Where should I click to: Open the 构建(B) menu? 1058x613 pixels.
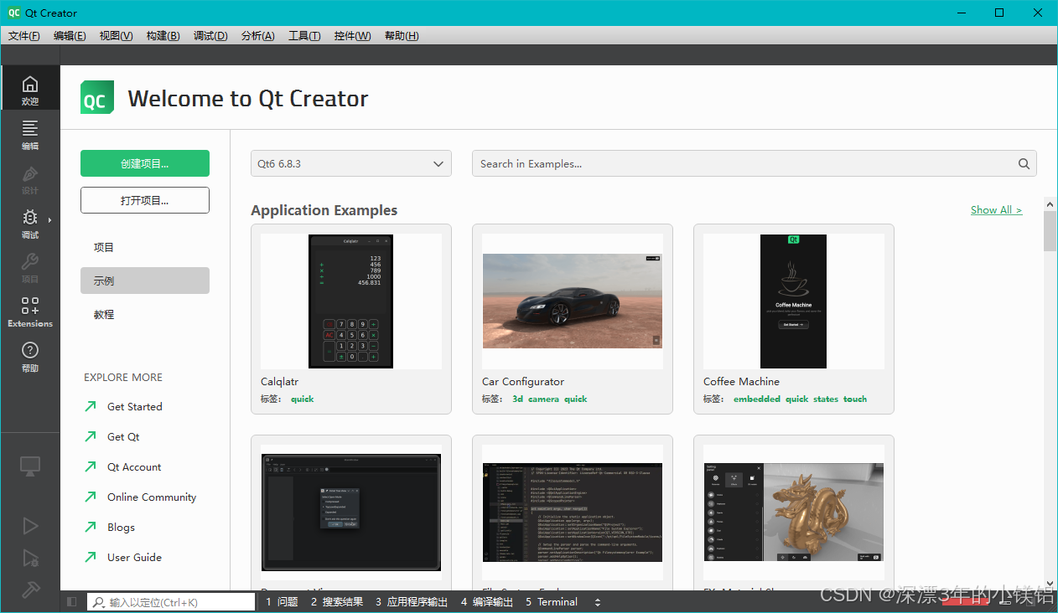(163, 35)
